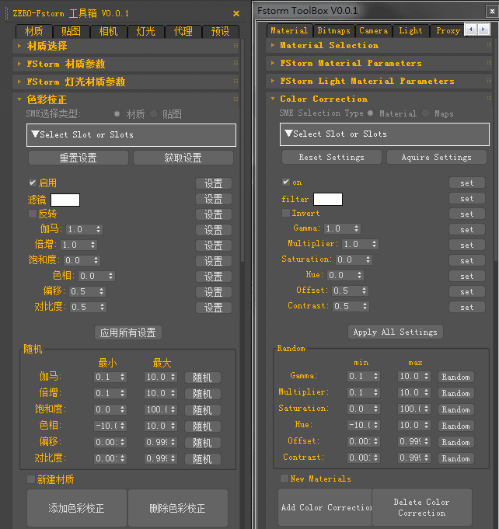499x529 pixels.
Task: Adjust the Multiplier spinner arrows in the English panel
Action: coord(375,244)
